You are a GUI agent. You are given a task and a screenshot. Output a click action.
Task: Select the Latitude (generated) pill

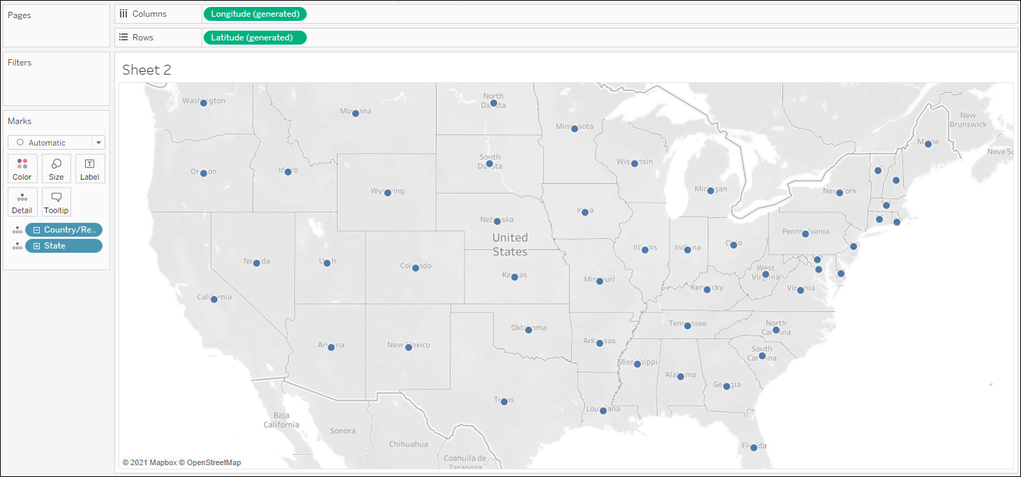click(255, 38)
